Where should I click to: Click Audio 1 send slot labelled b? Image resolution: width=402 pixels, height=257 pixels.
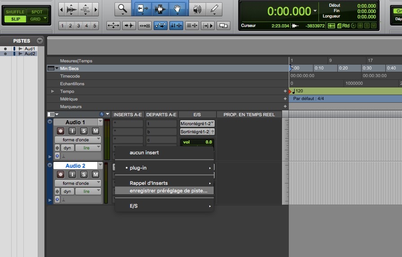click(161, 132)
